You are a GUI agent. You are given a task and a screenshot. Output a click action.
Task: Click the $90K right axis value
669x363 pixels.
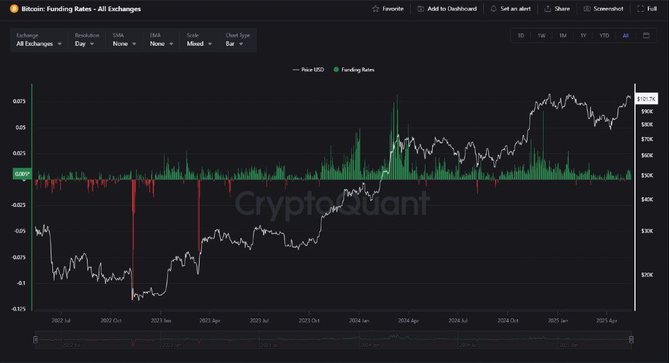tap(647, 112)
